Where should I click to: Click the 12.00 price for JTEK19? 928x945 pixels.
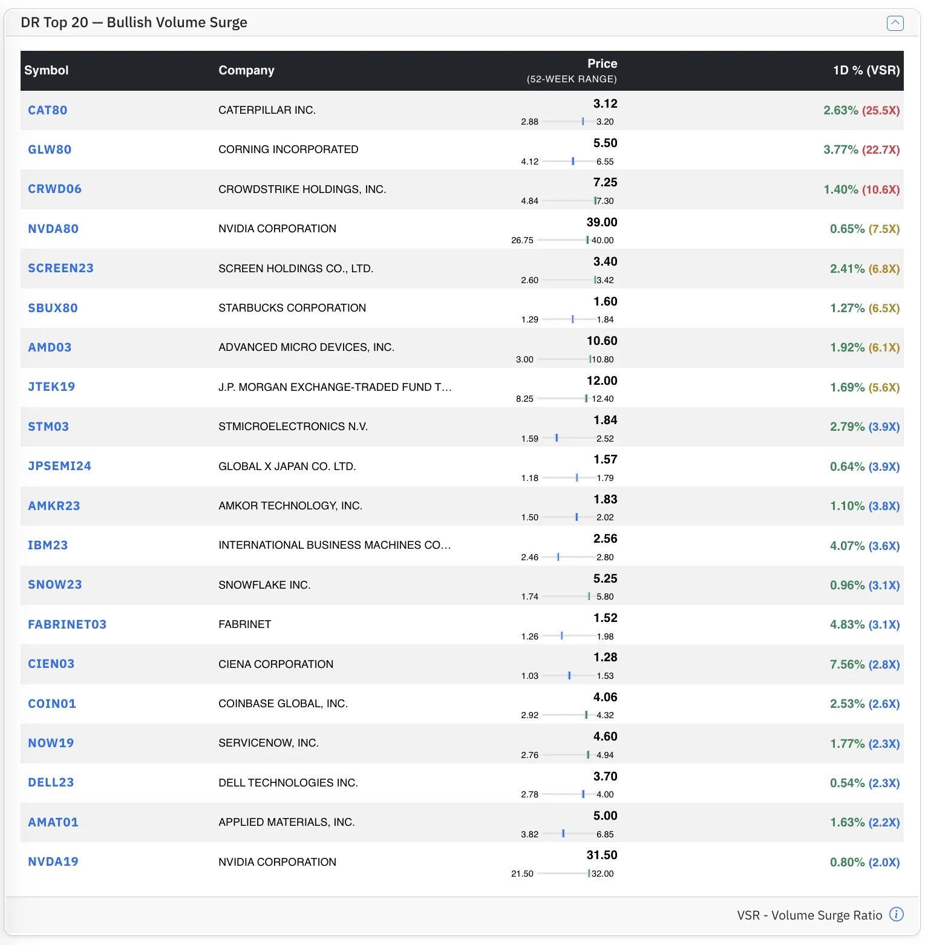(602, 381)
